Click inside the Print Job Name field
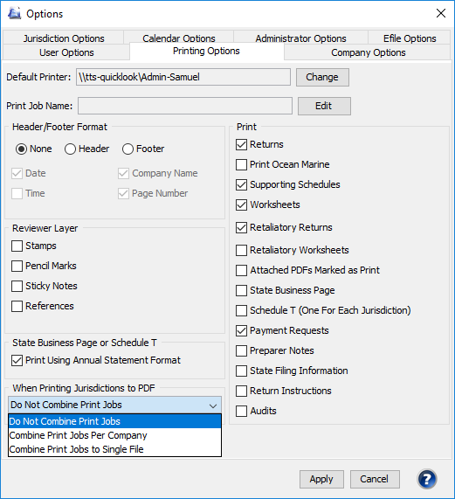Screen dimensions: 455x499 tap(185, 106)
